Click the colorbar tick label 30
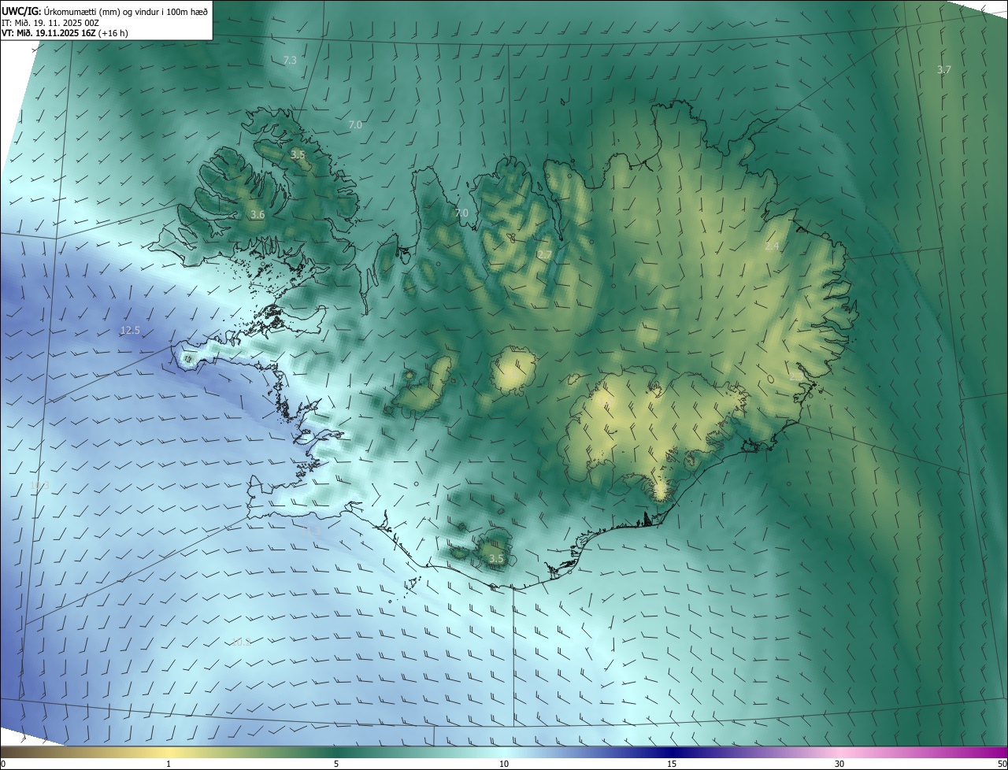The image size is (1008, 770). pos(839,764)
